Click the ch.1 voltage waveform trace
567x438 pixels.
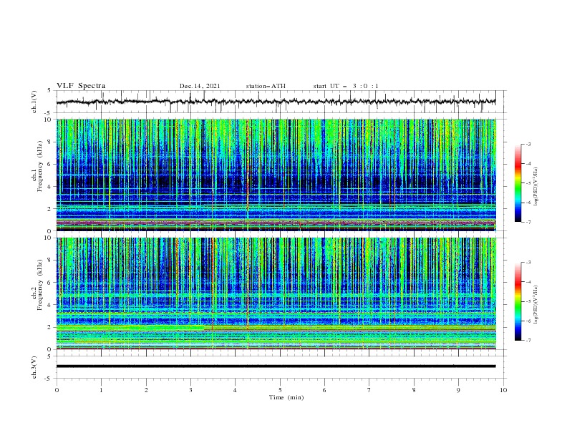coord(276,102)
